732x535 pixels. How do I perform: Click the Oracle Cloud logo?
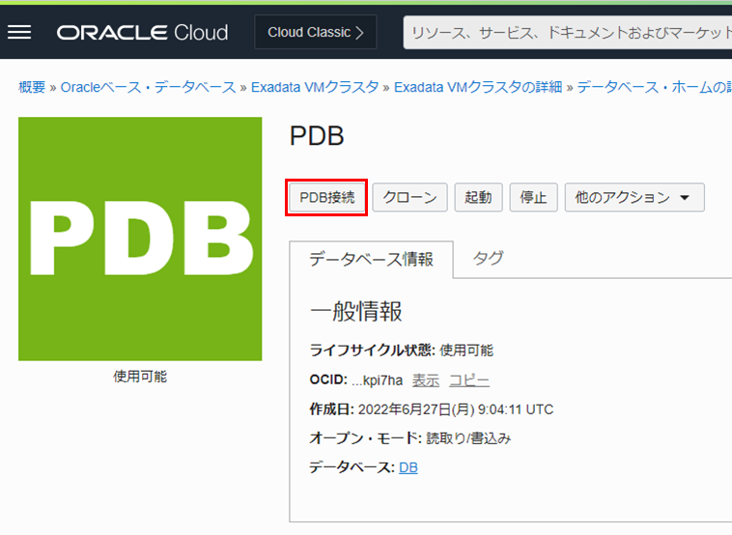[142, 33]
